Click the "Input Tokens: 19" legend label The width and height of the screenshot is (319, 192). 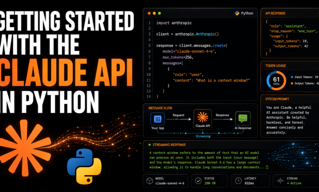point(306,77)
